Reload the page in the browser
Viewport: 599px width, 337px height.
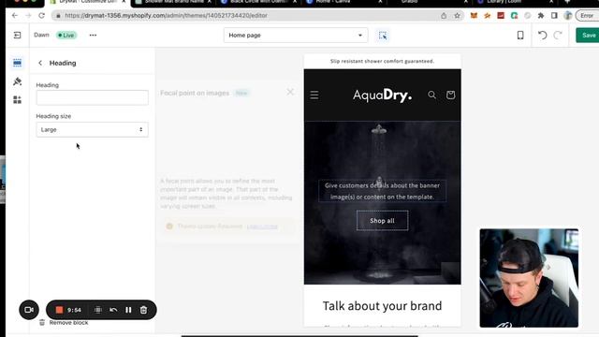coord(41,16)
